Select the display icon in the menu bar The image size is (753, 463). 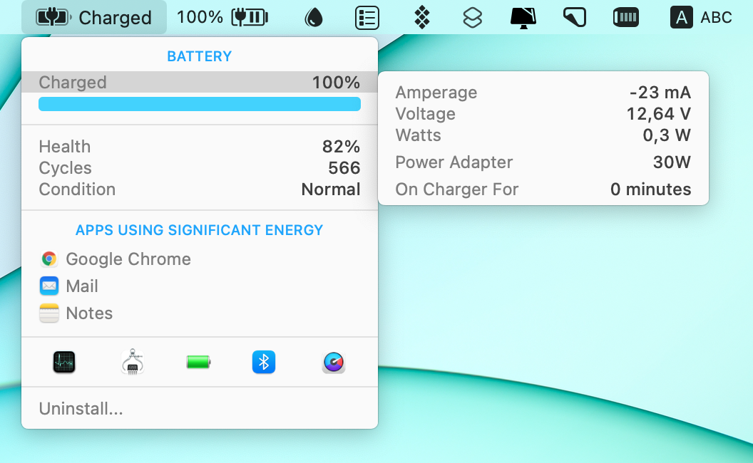coord(523,17)
